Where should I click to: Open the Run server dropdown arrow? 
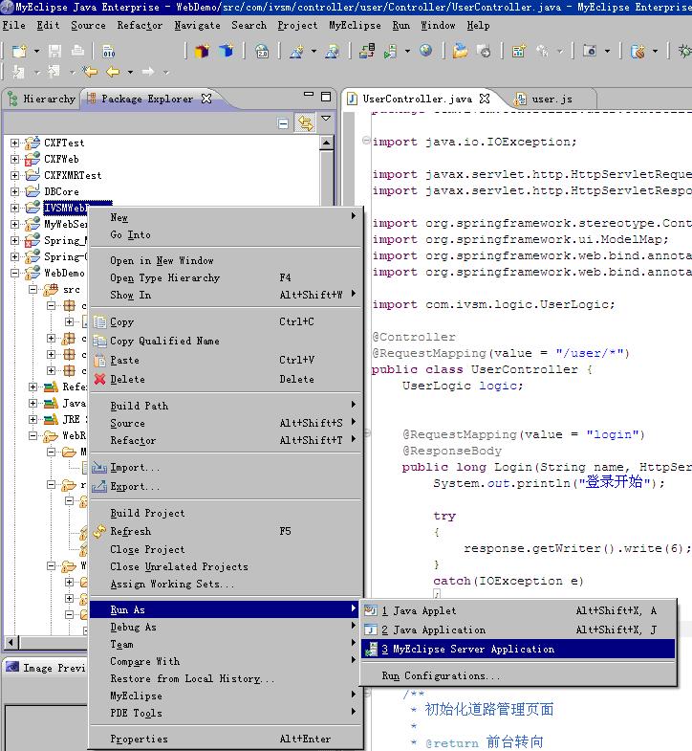(x=407, y=51)
